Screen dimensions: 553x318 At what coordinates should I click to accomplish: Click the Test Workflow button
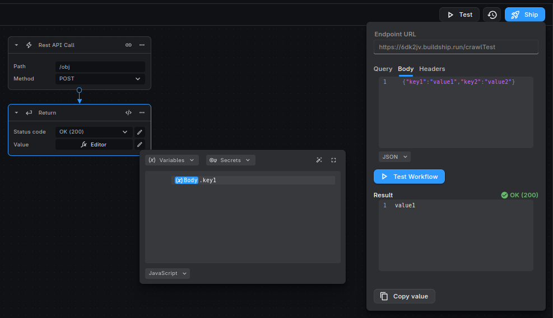point(409,177)
